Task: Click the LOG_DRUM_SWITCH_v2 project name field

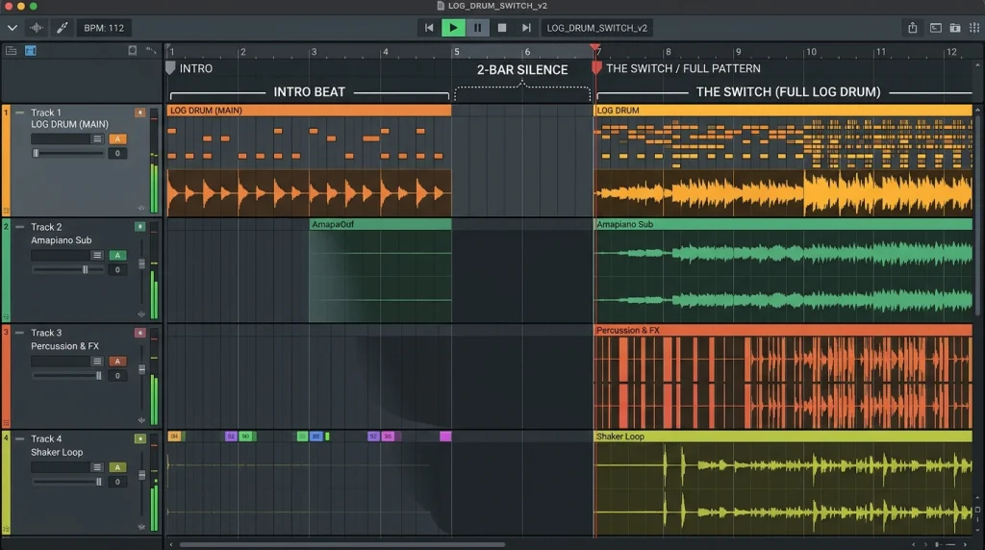Action: pos(596,28)
